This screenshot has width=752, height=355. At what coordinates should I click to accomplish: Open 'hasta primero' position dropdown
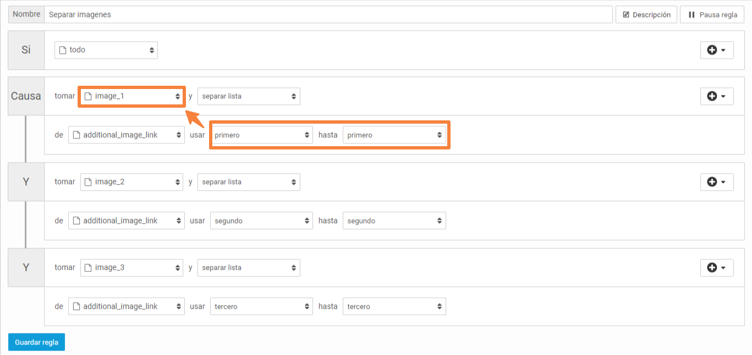(x=394, y=135)
